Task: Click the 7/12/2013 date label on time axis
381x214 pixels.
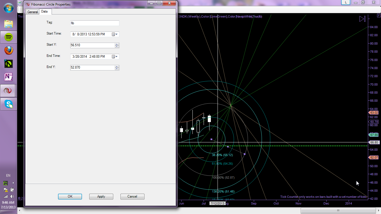Action: (x=217, y=203)
